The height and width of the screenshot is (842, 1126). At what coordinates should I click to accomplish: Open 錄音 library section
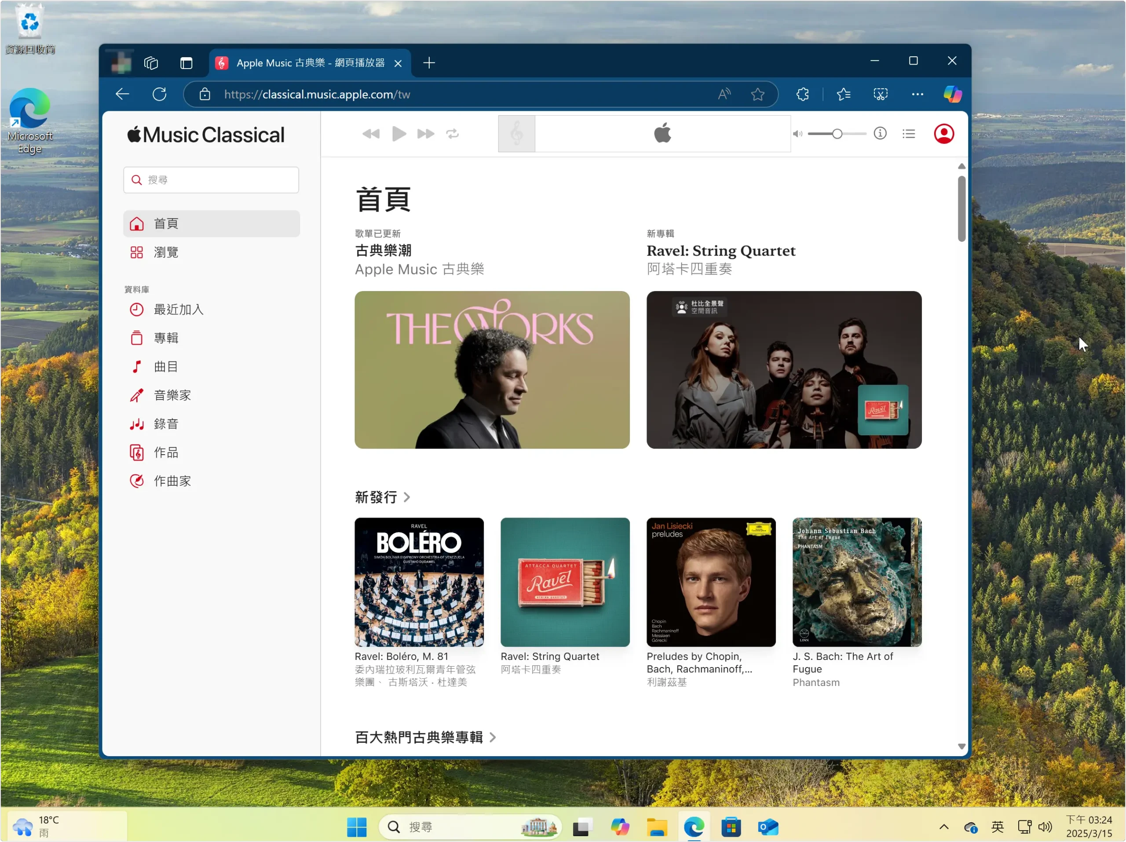(x=211, y=424)
